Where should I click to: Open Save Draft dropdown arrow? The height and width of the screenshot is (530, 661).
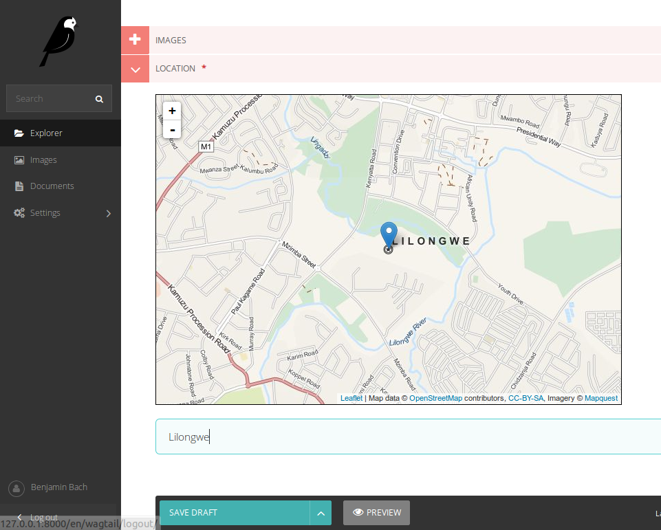321,513
